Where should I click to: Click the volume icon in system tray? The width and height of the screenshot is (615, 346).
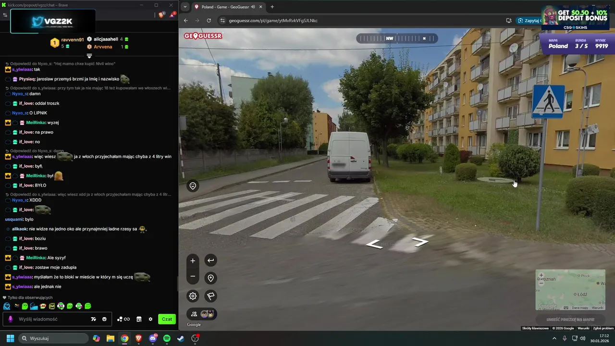tap(583, 338)
